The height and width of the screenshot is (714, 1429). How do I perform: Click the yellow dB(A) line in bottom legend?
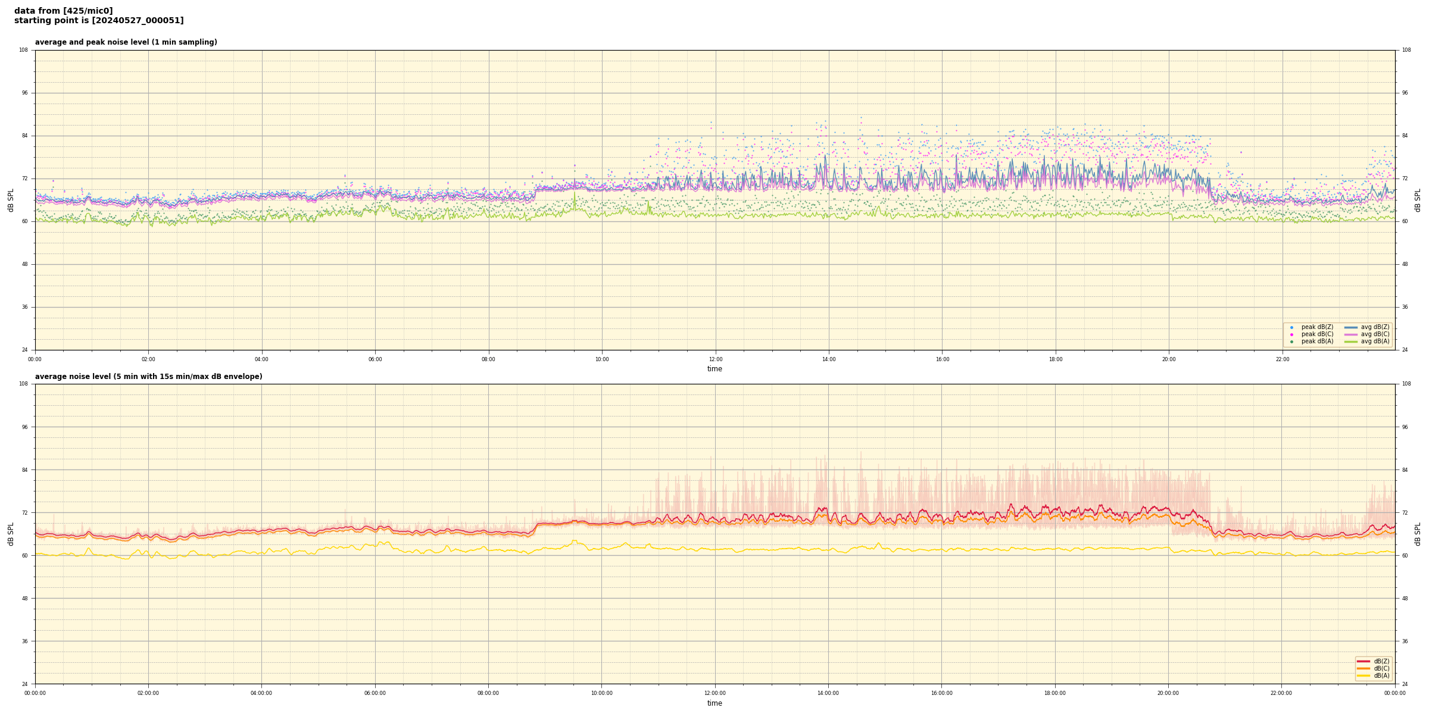pyautogui.click(x=1364, y=675)
